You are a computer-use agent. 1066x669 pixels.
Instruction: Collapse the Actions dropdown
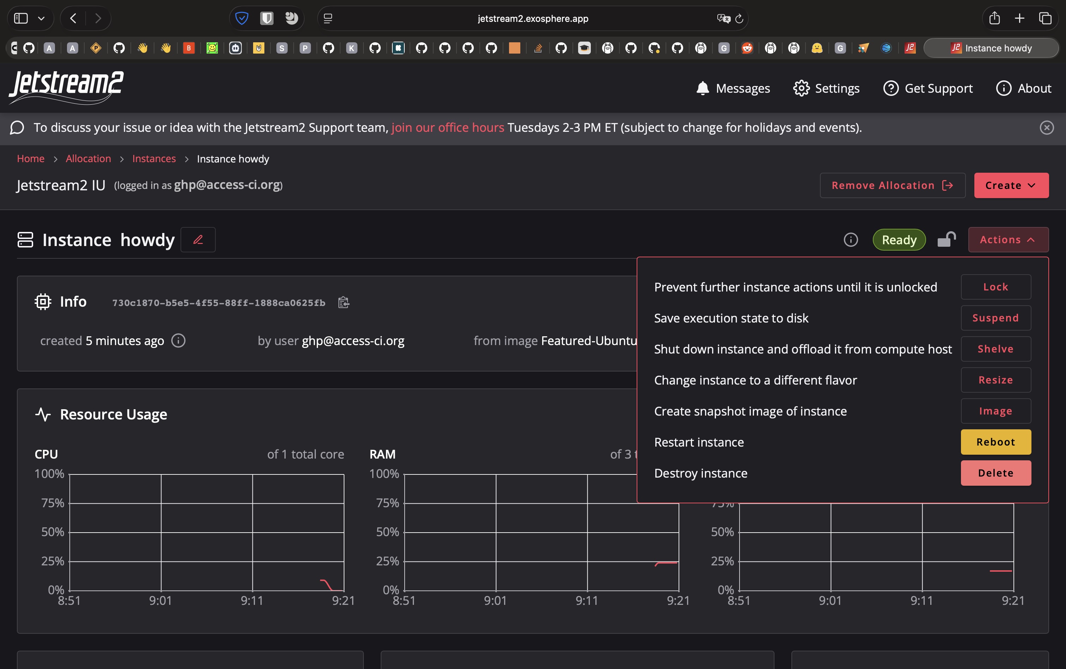1008,239
